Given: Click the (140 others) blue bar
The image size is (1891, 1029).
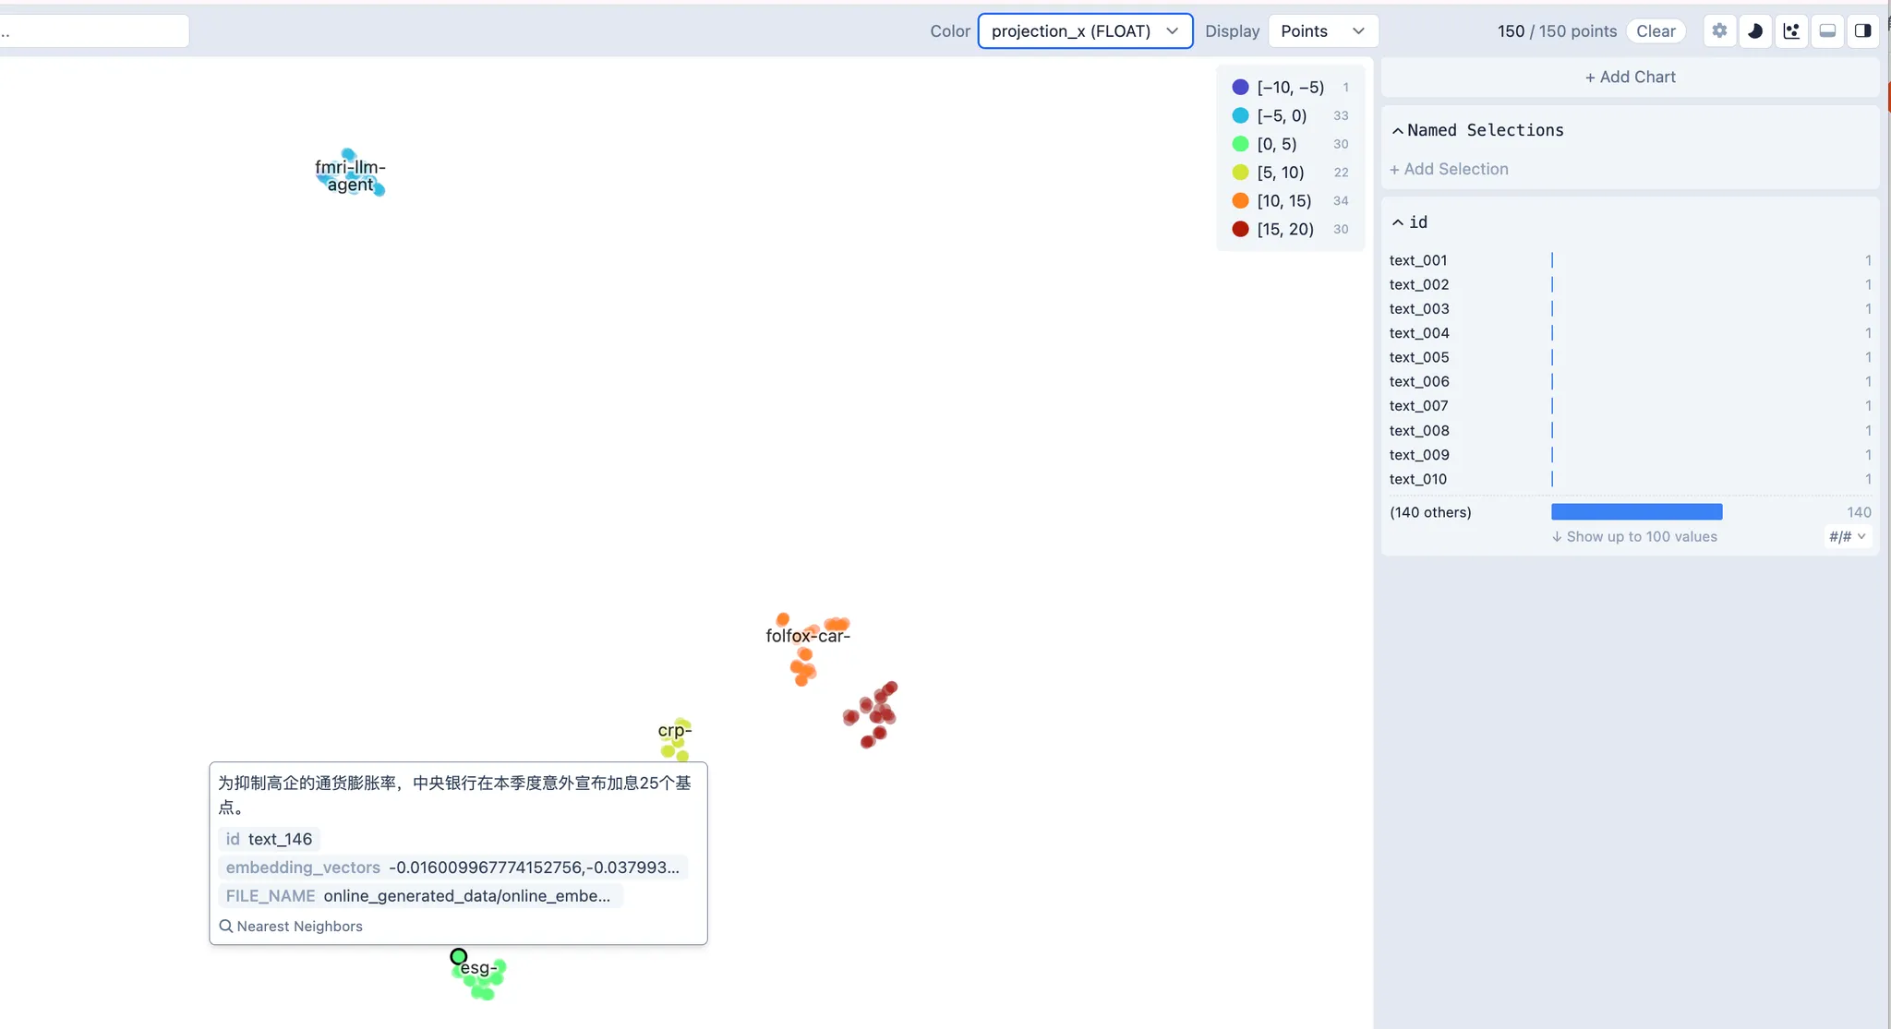Looking at the screenshot, I should point(1636,512).
